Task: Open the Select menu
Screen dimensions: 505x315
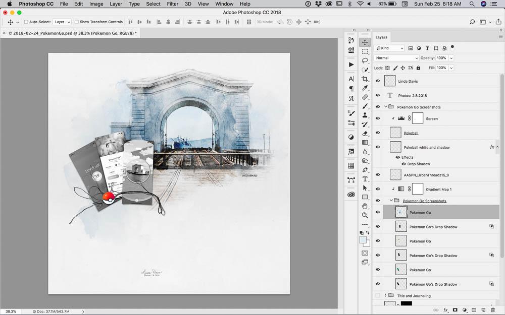Action: [x=154, y=4]
